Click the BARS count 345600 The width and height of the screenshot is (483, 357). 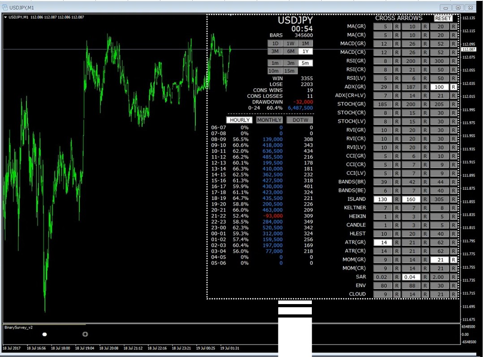(x=303, y=35)
